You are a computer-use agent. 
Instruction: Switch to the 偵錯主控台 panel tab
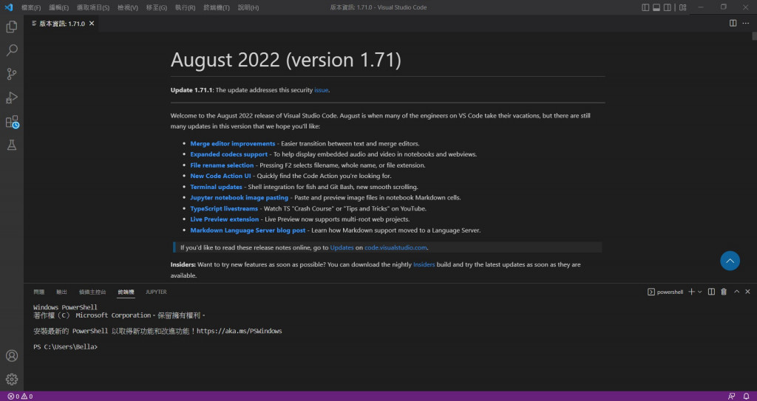coord(92,292)
